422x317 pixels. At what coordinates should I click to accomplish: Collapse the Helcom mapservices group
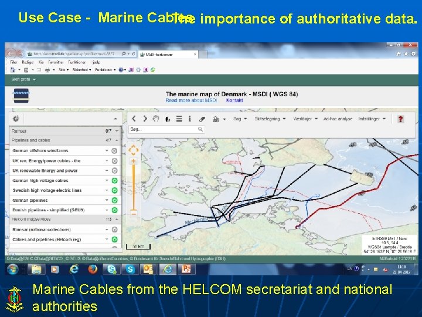point(117,220)
